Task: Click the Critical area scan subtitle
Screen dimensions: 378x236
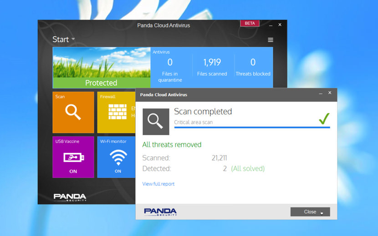Action: point(194,122)
